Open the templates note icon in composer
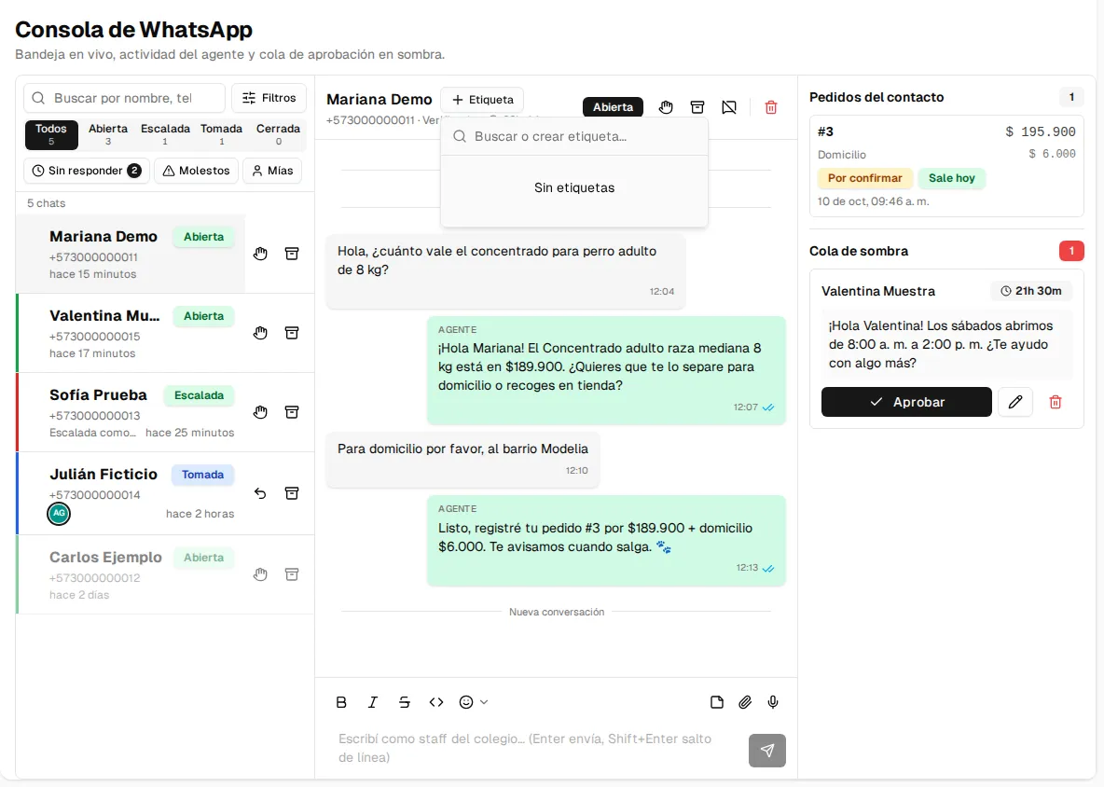Screen dimensions: 1104x787 717,702
